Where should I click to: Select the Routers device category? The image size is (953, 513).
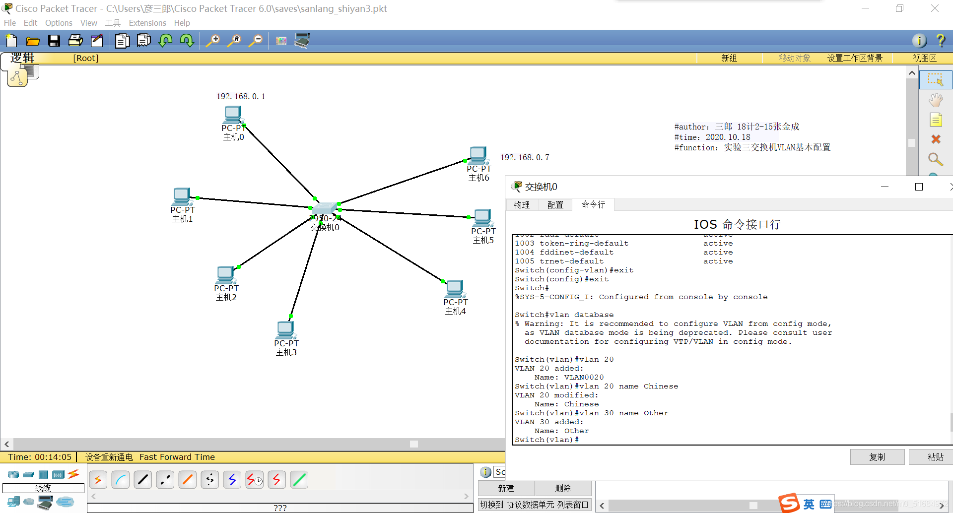point(13,475)
